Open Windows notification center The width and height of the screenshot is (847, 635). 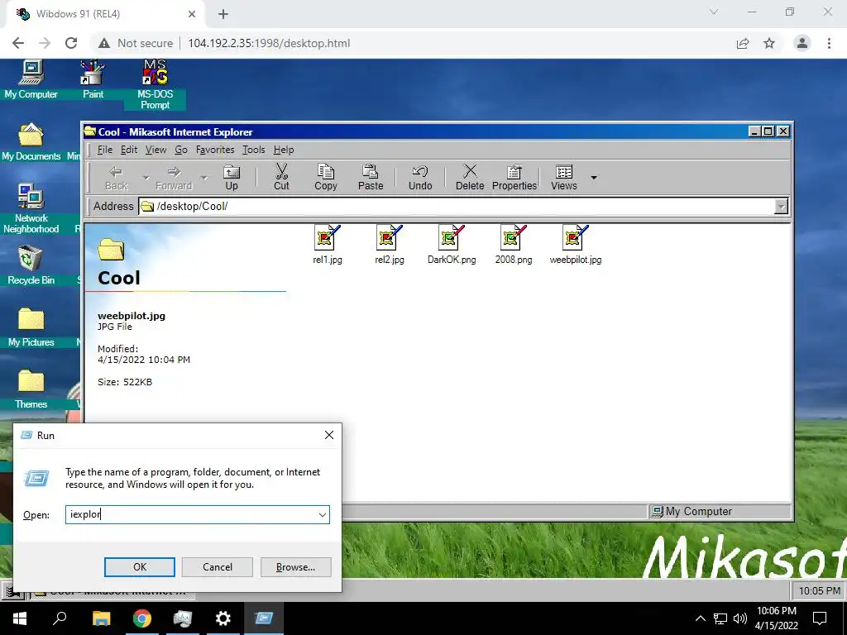tap(820, 618)
